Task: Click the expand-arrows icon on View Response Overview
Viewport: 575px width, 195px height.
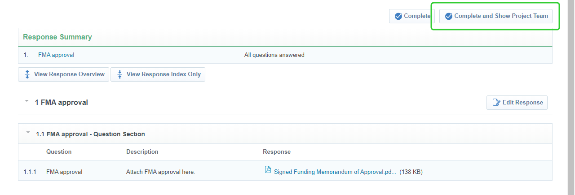Action: click(x=27, y=74)
